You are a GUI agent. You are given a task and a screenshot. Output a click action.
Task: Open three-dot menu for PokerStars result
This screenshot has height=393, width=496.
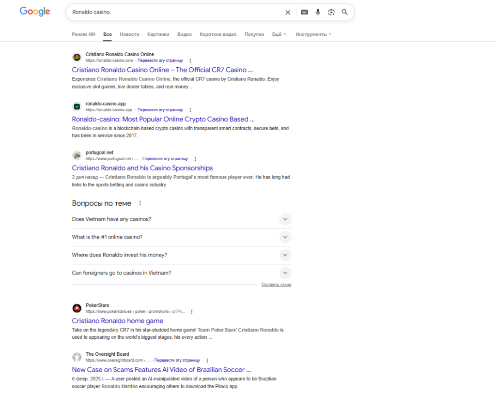click(192, 312)
